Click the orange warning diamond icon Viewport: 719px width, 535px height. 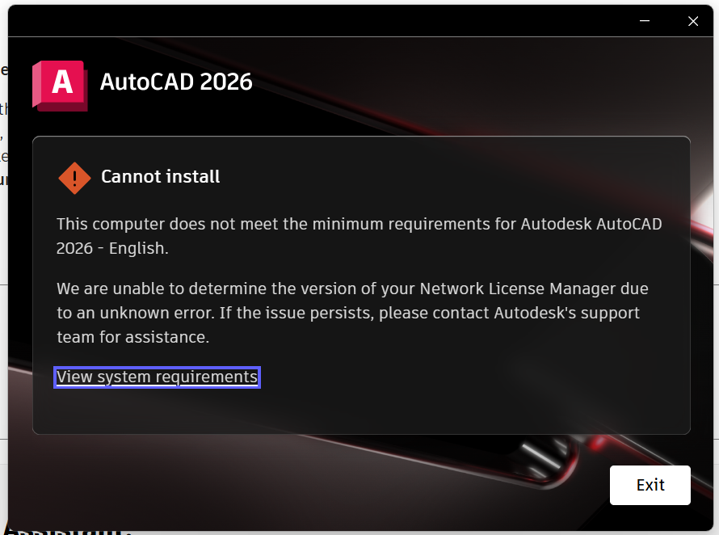[x=75, y=177]
